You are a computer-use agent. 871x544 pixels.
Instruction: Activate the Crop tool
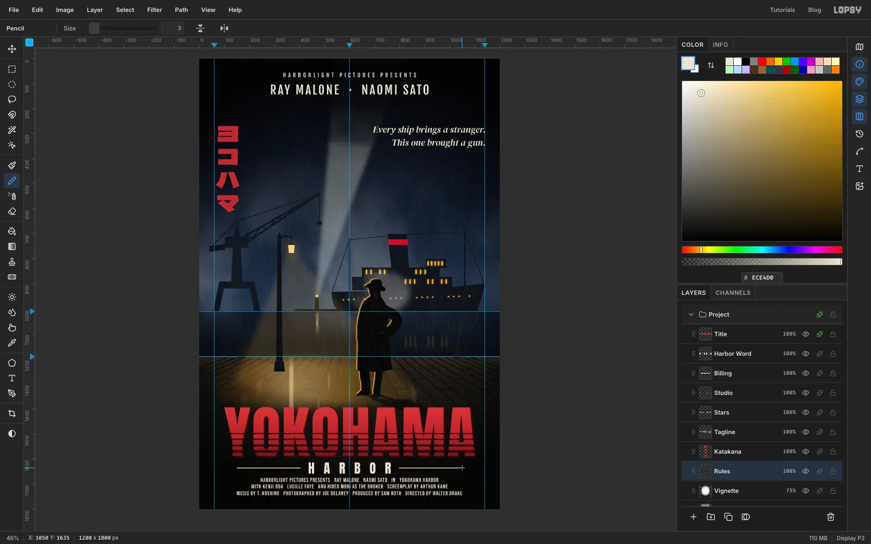(x=12, y=413)
